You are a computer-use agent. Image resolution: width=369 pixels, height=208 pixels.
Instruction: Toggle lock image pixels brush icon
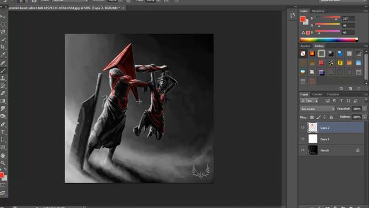tap(318, 117)
